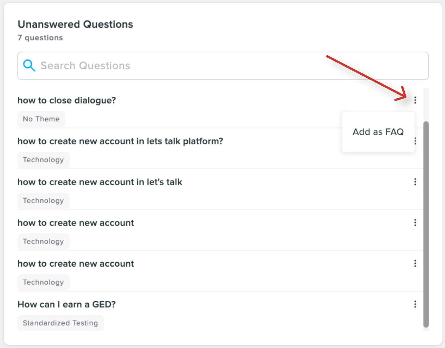Click the magnifier search icon
445x348 pixels.
[x=29, y=65]
